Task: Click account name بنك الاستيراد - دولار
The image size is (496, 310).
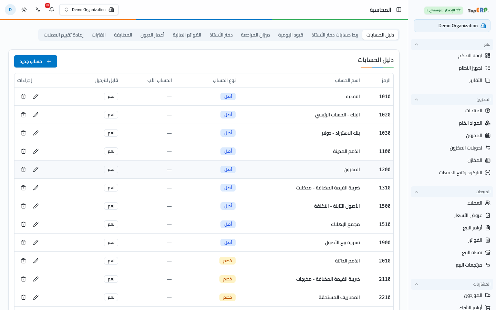Action: pyautogui.click(x=341, y=133)
